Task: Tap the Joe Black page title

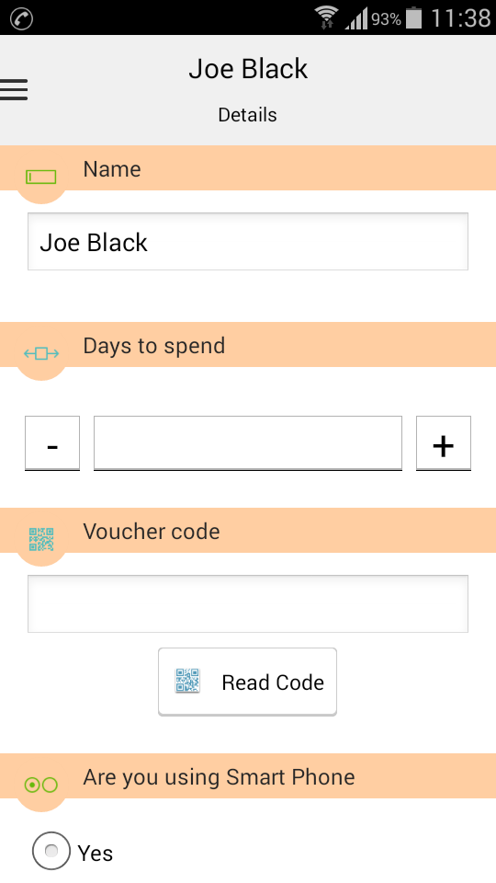Action: (x=248, y=69)
